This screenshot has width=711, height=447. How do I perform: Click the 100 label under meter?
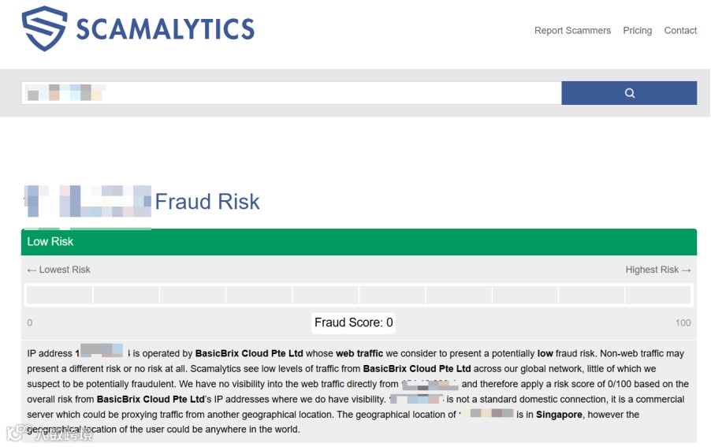[x=683, y=322]
